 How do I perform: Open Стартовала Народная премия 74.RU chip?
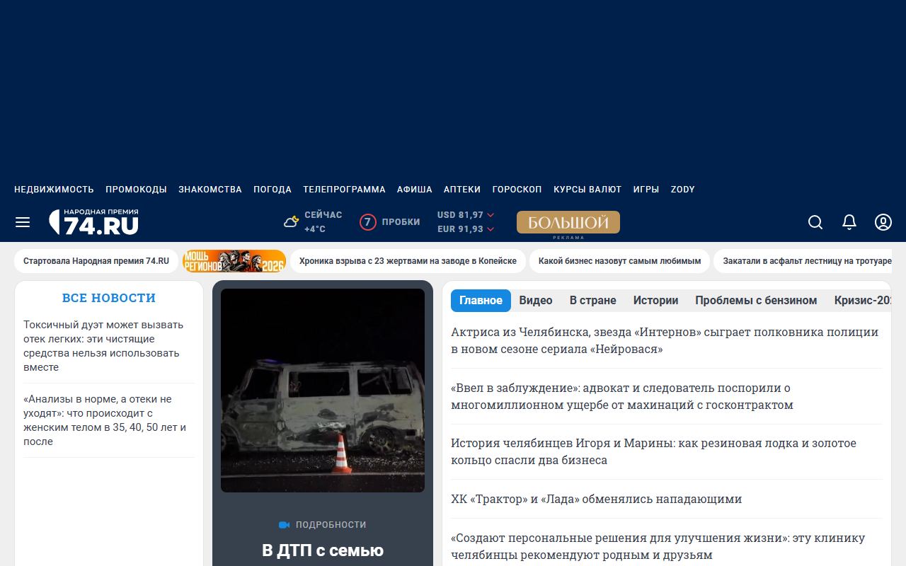coord(96,261)
